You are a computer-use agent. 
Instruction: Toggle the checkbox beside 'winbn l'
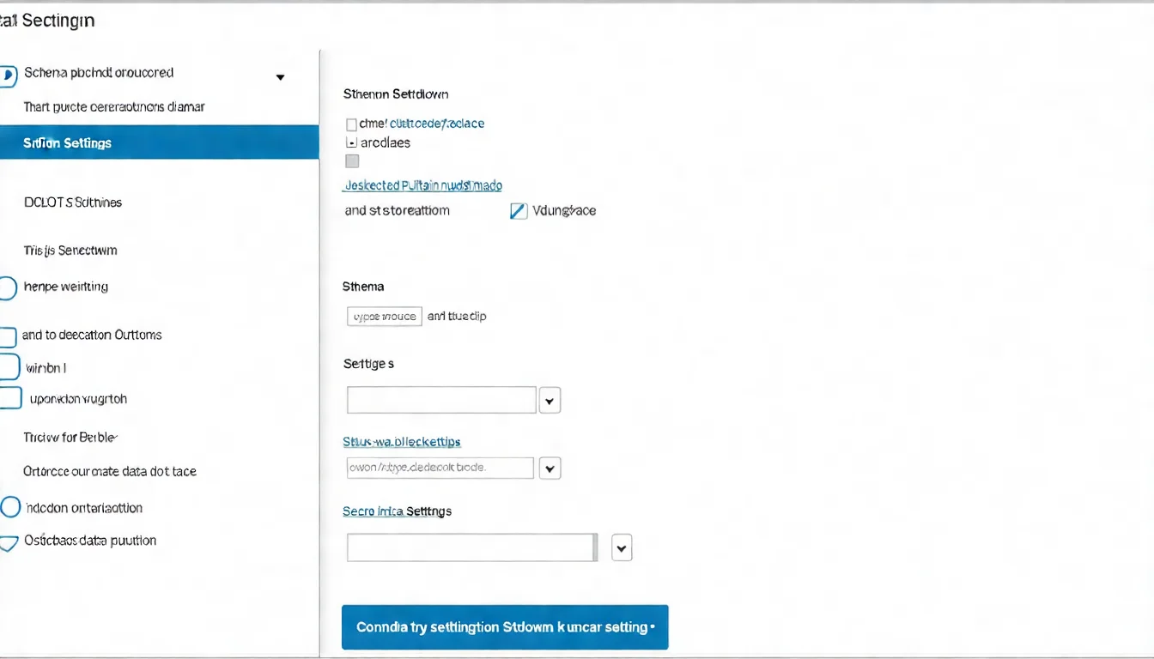pyautogui.click(x=9, y=367)
